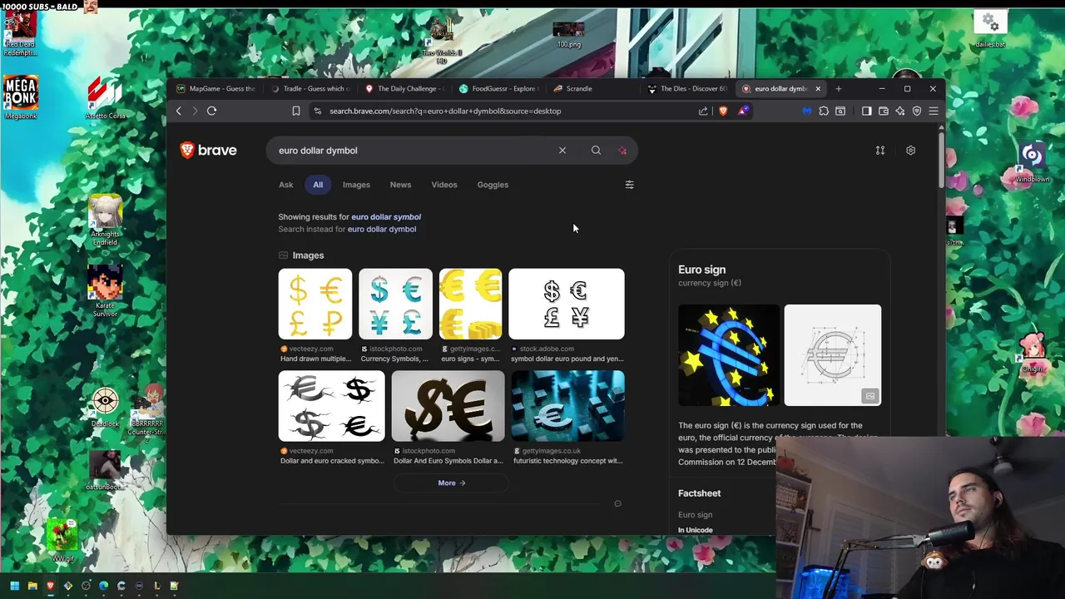The height and width of the screenshot is (599, 1065).
Task: Click the More images button
Action: coord(451,483)
